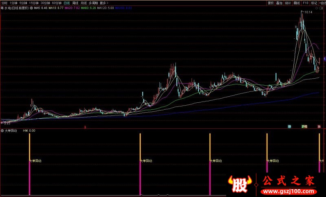
Task: Click the red 涨 marker icon
Action: (319, 126)
